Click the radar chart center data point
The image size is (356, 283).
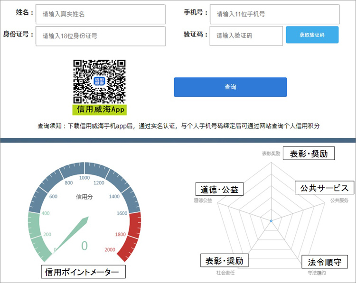coord(271,220)
